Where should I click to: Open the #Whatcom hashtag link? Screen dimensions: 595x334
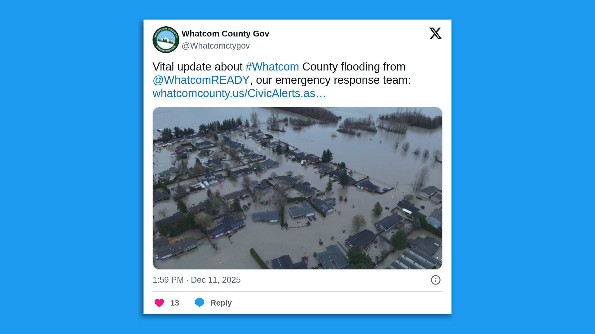click(272, 67)
